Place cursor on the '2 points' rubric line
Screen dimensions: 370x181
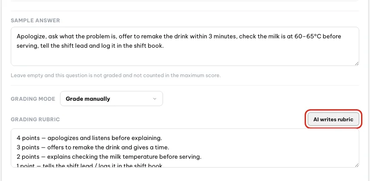click(x=109, y=157)
